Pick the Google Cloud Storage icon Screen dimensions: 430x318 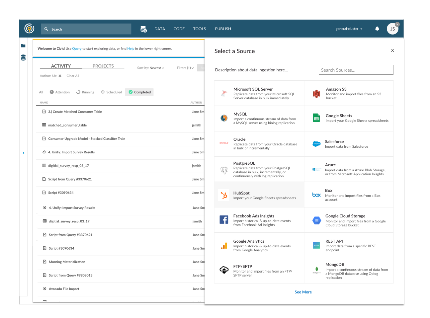pos(317,220)
